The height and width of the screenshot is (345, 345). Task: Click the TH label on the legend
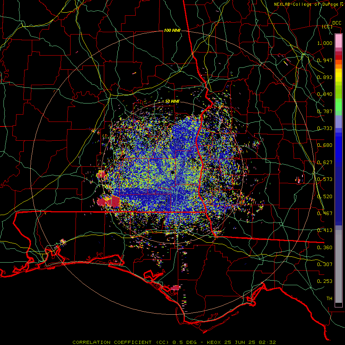329,299
